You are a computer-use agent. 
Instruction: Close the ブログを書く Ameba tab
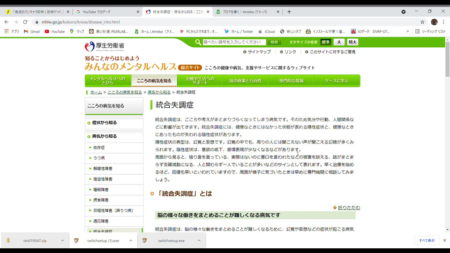(278, 12)
